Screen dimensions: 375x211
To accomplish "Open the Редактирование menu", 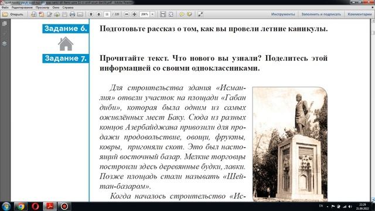I will click(22, 8).
